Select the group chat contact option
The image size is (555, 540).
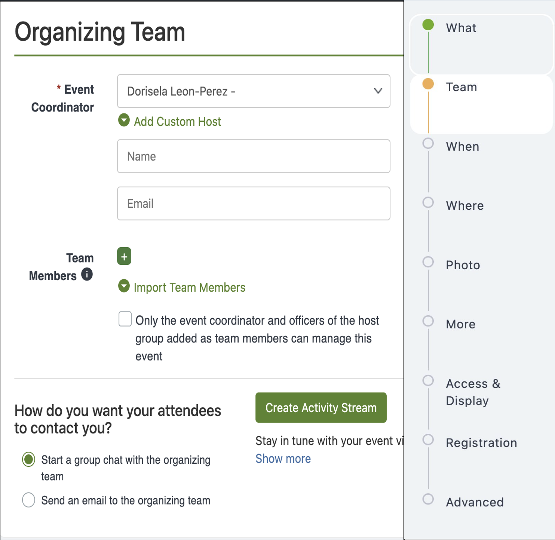[28, 460]
